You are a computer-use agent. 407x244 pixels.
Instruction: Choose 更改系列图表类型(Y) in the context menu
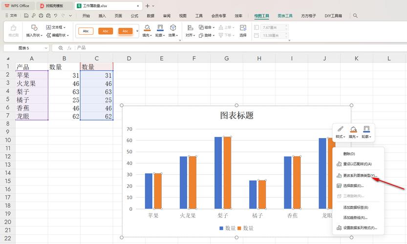pyautogui.click(x=358, y=176)
